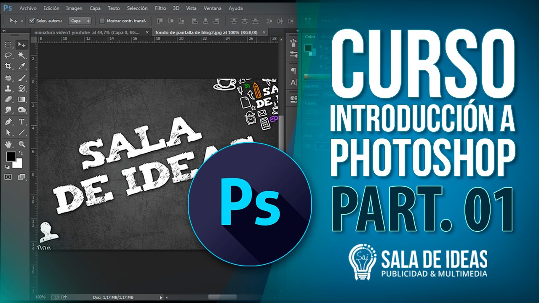
Task: Click Align vertical centers icon
Action: pos(171,21)
